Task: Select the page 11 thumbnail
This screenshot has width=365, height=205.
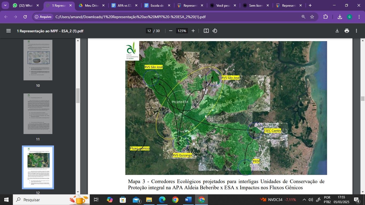Action: [38, 114]
